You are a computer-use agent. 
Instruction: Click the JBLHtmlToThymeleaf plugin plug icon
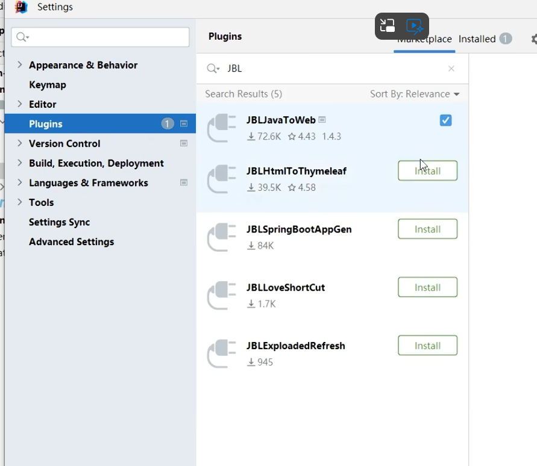pos(222,179)
